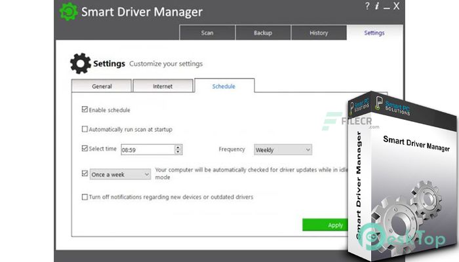Open the General settings sub-tab
This screenshot has width=459, height=262.
tap(102, 86)
